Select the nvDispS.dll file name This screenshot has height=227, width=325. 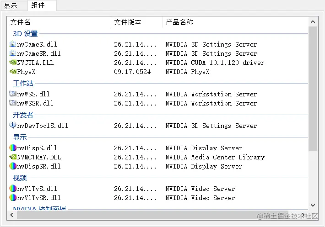point(37,148)
